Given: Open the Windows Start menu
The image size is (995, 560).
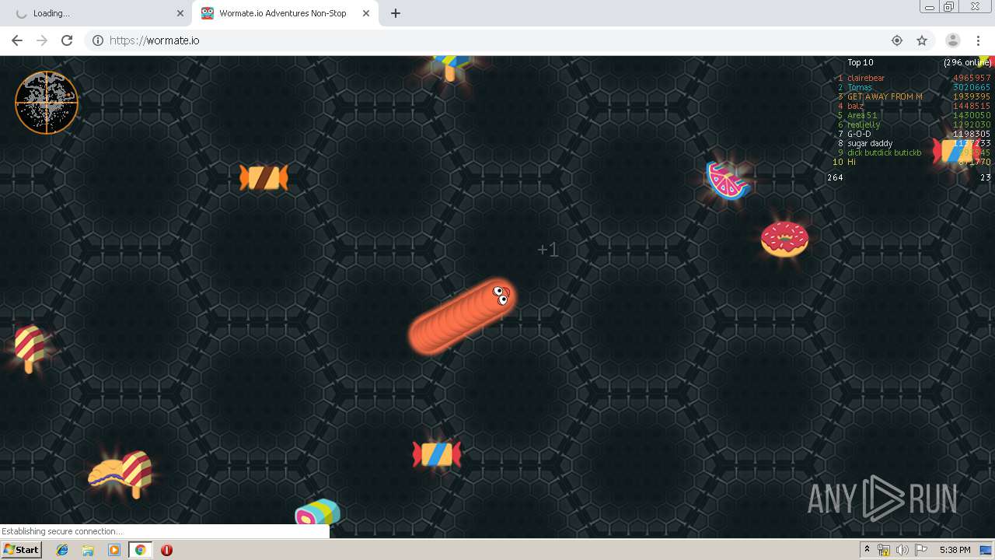Looking at the screenshot, I should tap(22, 549).
